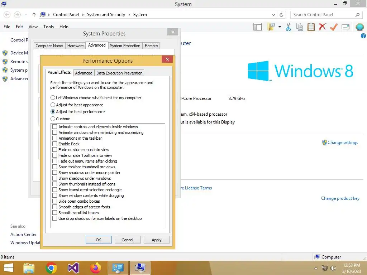The width and height of the screenshot is (367, 275).
Task: Open Action Center link under See also
Action: click(23, 234)
